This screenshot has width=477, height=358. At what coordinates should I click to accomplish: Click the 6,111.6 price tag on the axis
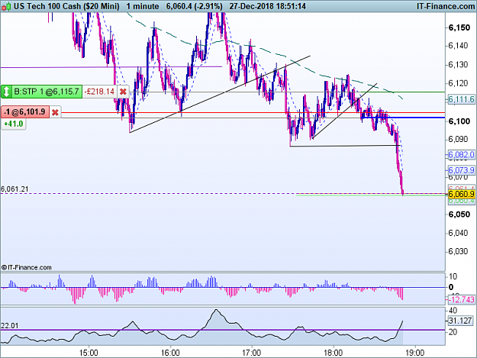click(x=461, y=99)
